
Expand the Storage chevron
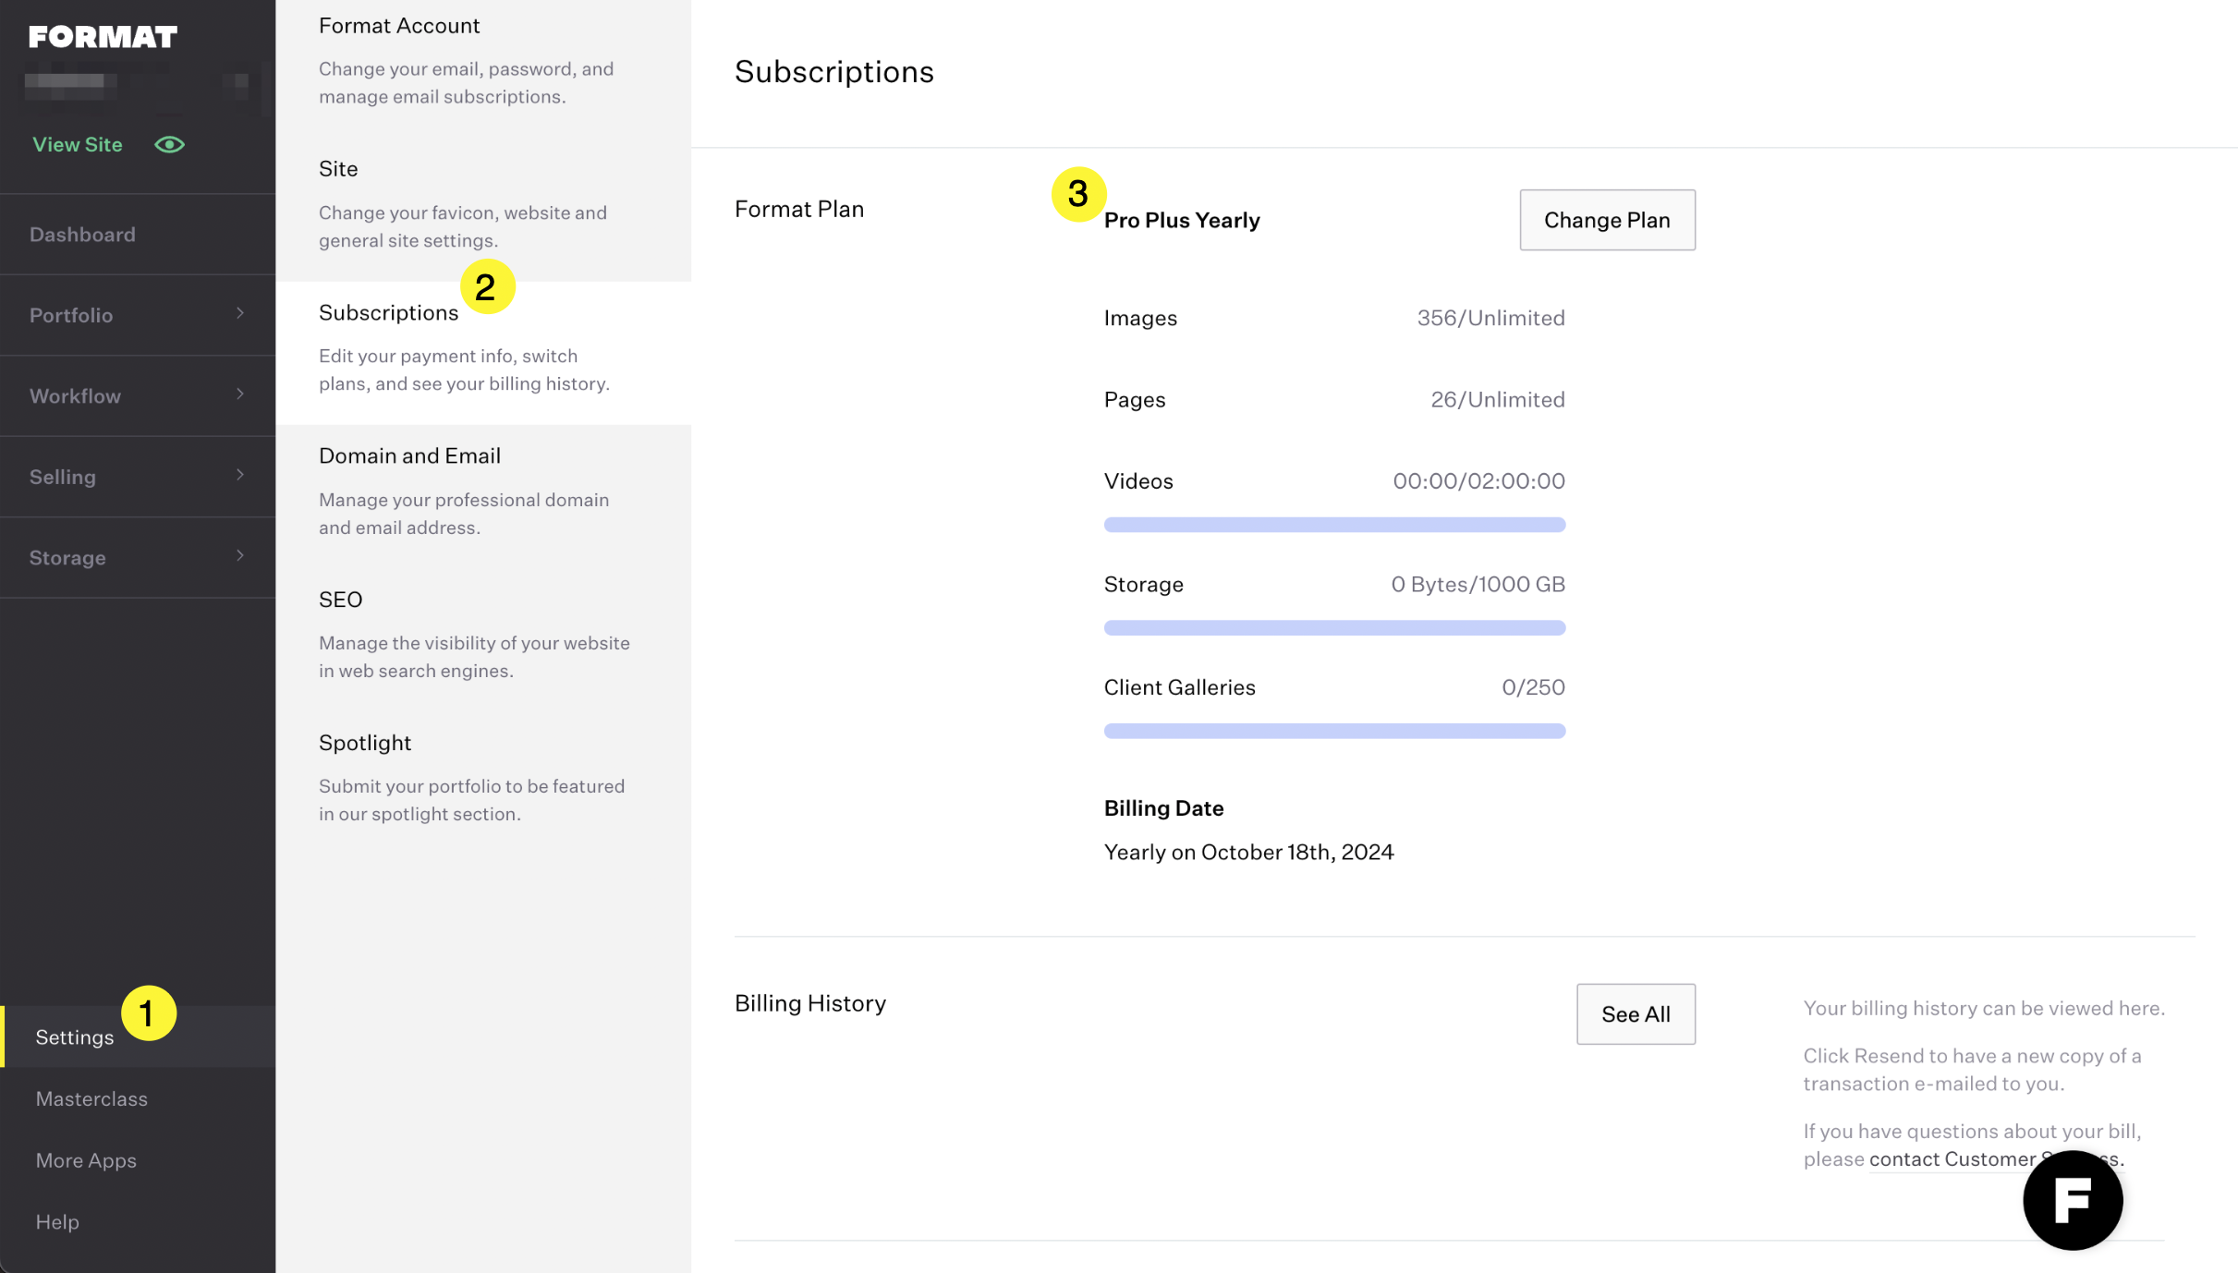point(240,556)
